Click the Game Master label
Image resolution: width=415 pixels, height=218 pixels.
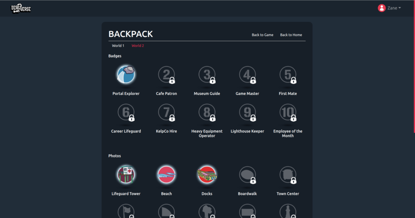pyautogui.click(x=248, y=93)
